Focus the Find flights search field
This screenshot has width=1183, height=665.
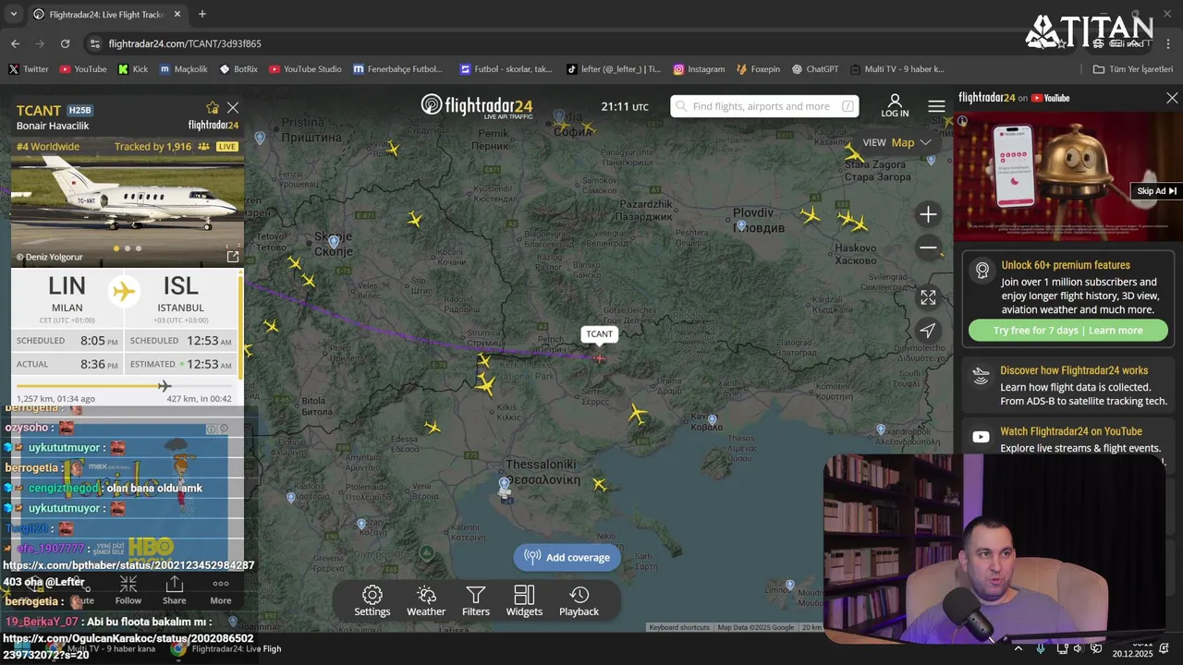764,106
